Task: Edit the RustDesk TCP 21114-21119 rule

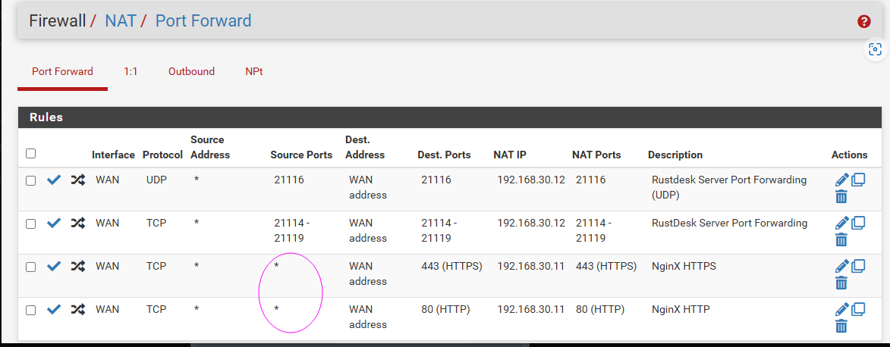Action: point(842,223)
